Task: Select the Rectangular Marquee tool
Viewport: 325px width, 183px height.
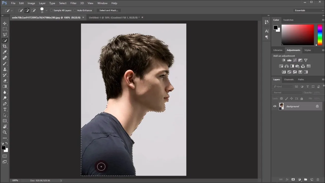Action: pyautogui.click(x=5, y=29)
